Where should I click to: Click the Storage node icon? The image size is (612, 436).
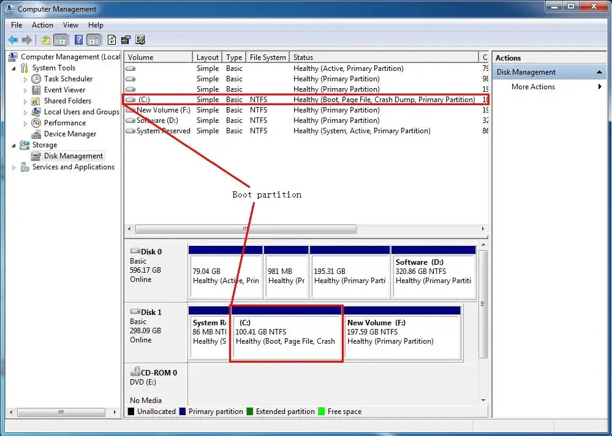[x=25, y=145]
